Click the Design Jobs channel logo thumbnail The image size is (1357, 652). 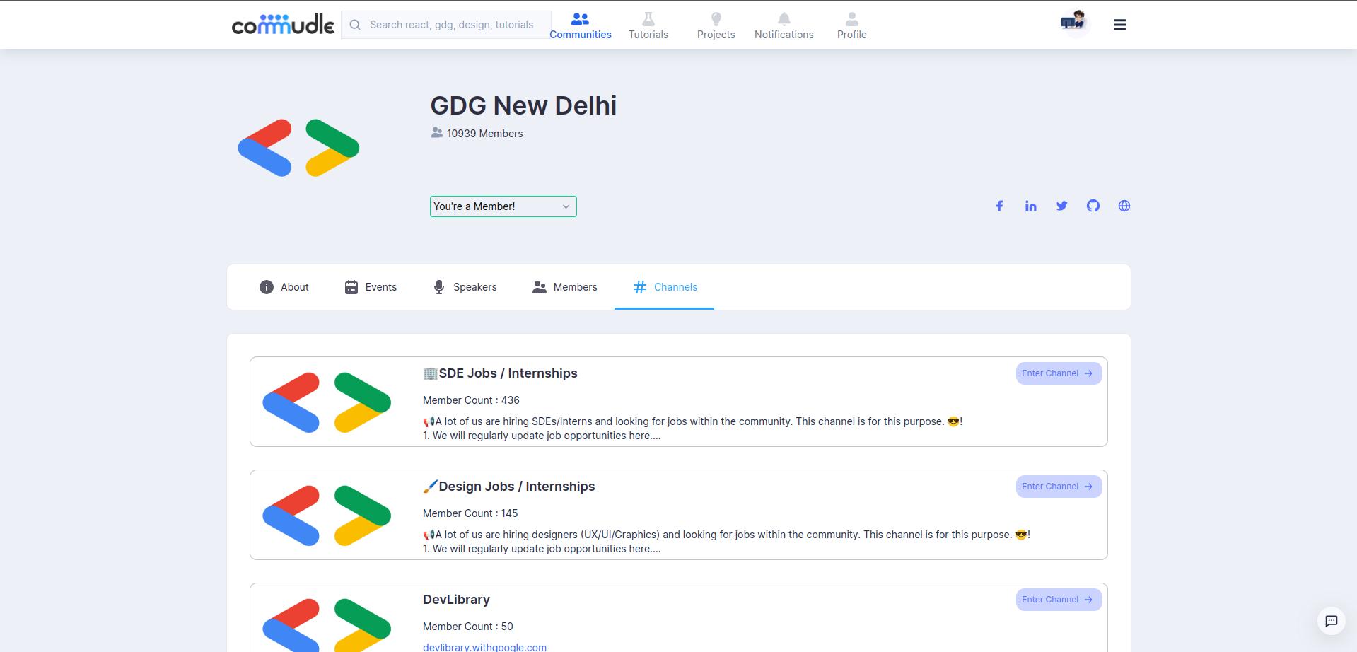coord(327,516)
